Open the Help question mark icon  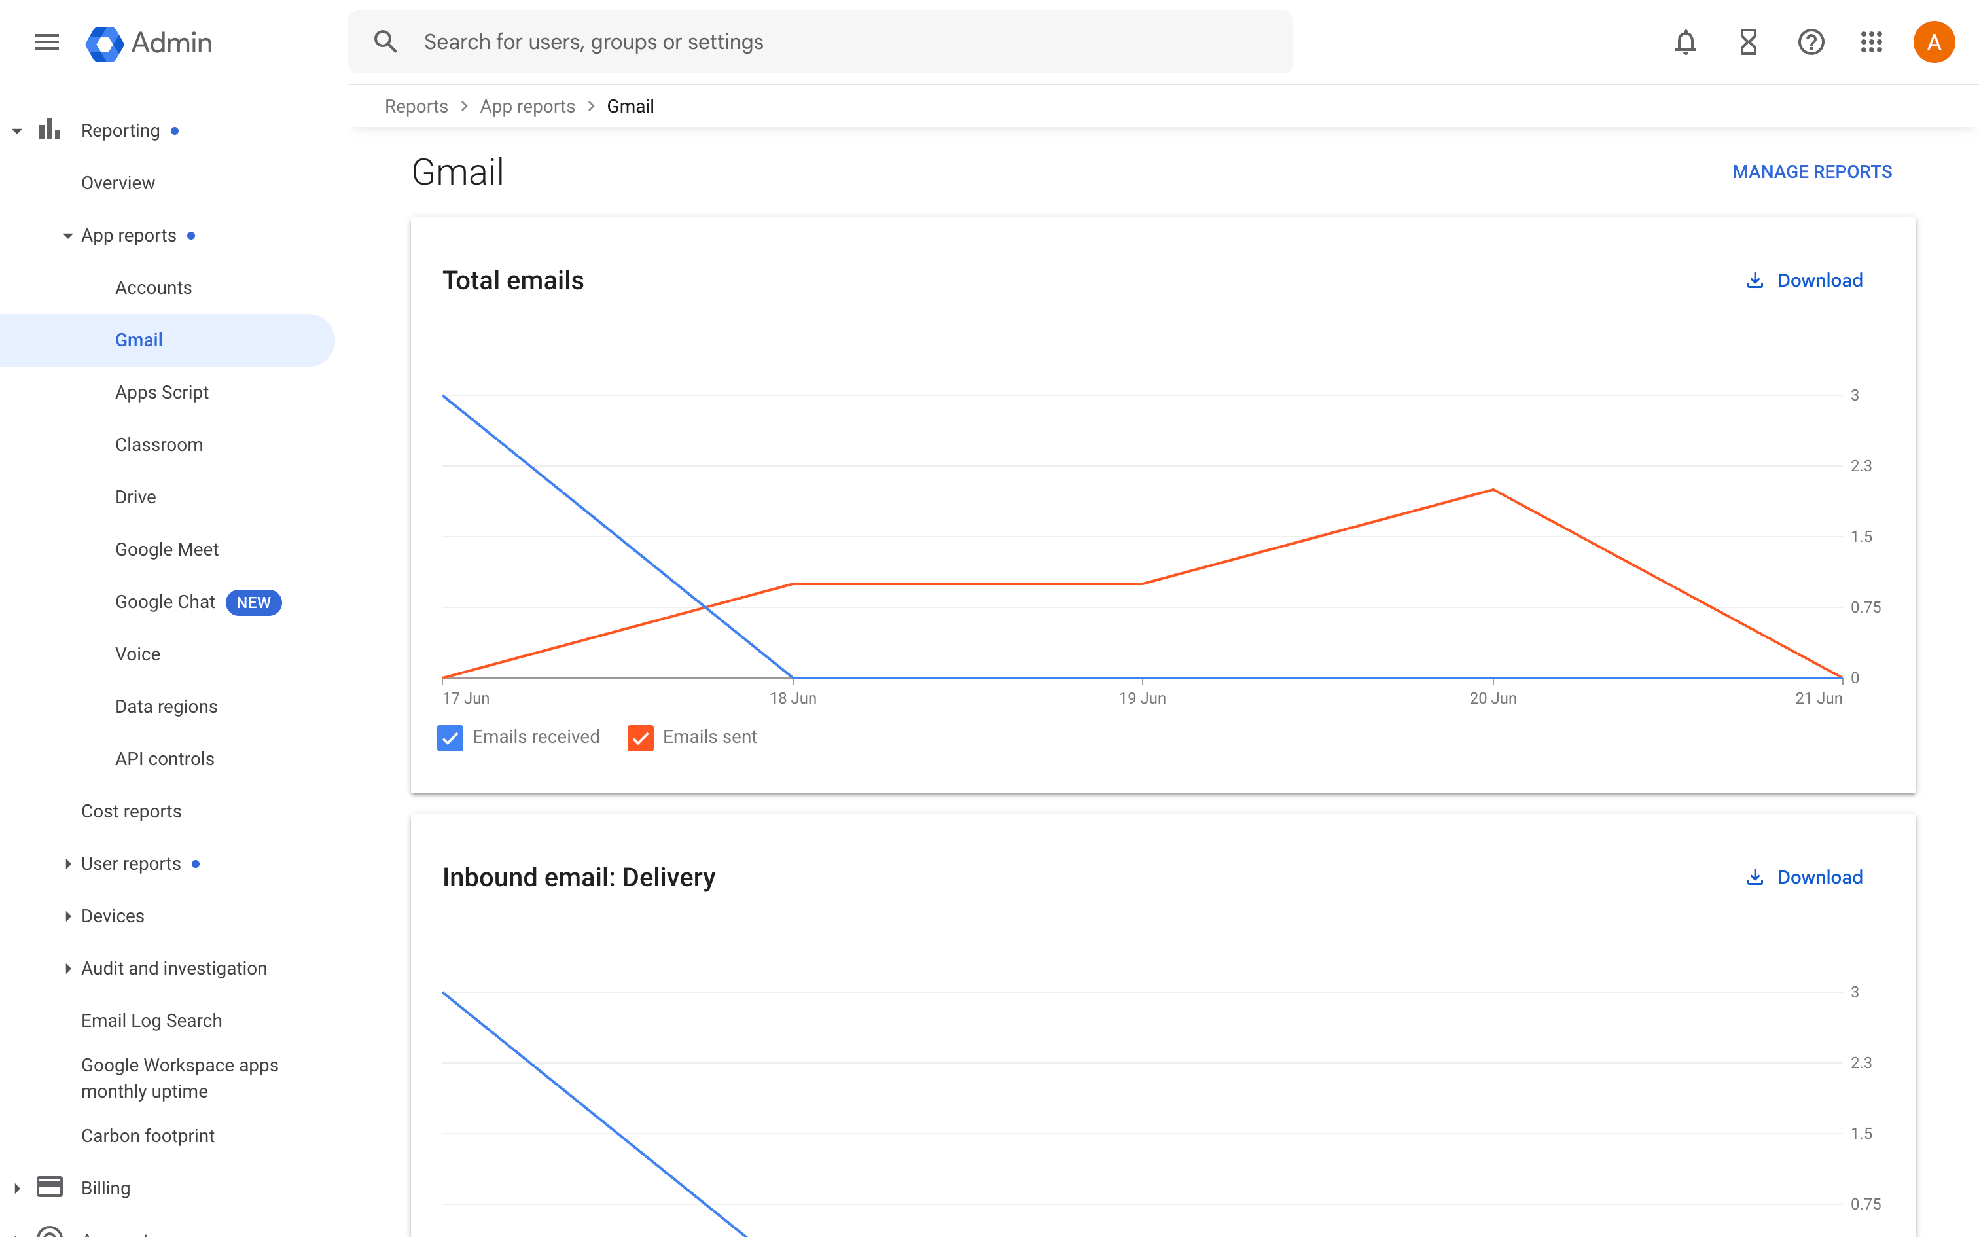pyautogui.click(x=1811, y=42)
